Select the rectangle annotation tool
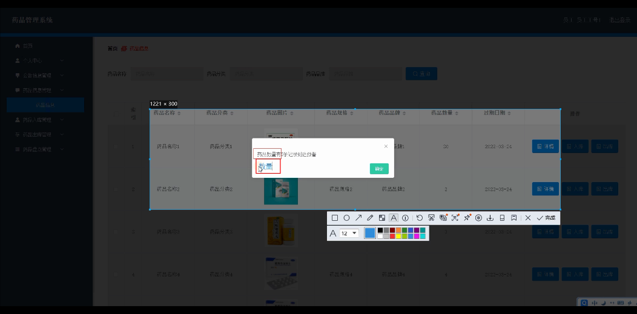The width and height of the screenshot is (637, 314). coord(335,218)
